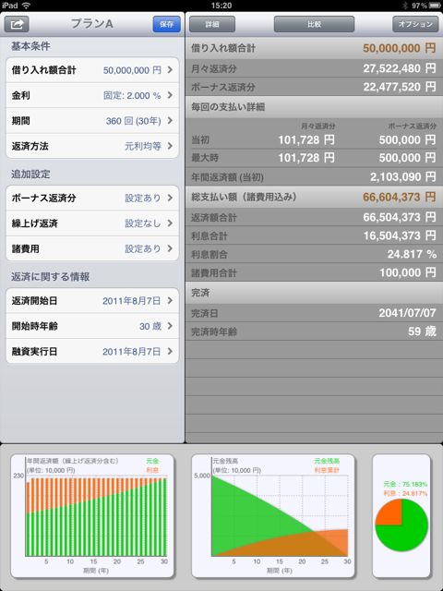443x591 pixels.
Task: Tap the battery indicator in status bar
Action: tap(435, 6)
